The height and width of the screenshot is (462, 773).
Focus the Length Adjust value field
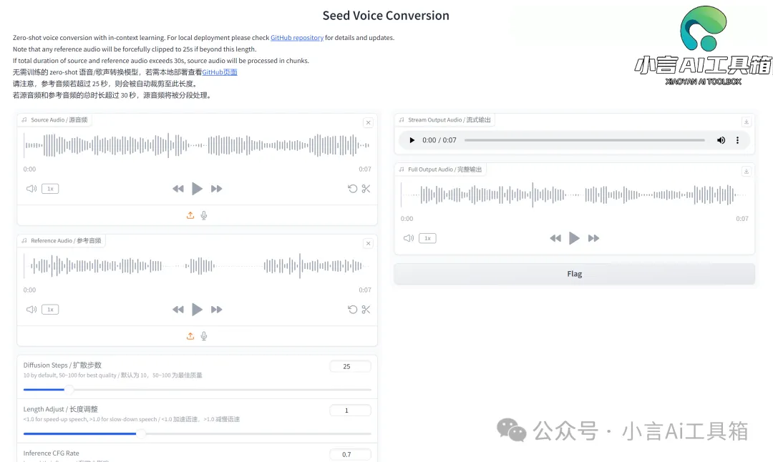[350, 411]
